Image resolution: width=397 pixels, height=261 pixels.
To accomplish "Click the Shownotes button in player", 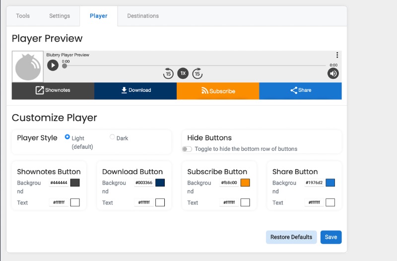I will [x=53, y=91].
